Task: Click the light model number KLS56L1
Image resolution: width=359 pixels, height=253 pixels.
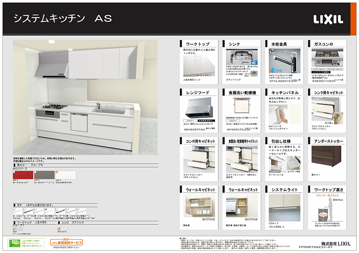Action: point(277,227)
